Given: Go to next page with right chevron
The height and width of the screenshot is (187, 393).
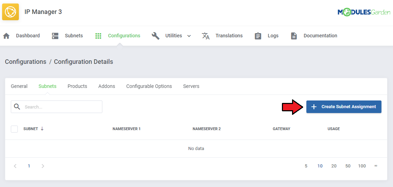Looking at the screenshot, I should (43, 166).
